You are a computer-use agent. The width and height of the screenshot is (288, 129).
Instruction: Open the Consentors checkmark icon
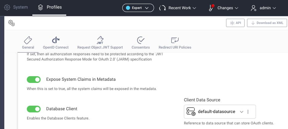(x=141, y=40)
